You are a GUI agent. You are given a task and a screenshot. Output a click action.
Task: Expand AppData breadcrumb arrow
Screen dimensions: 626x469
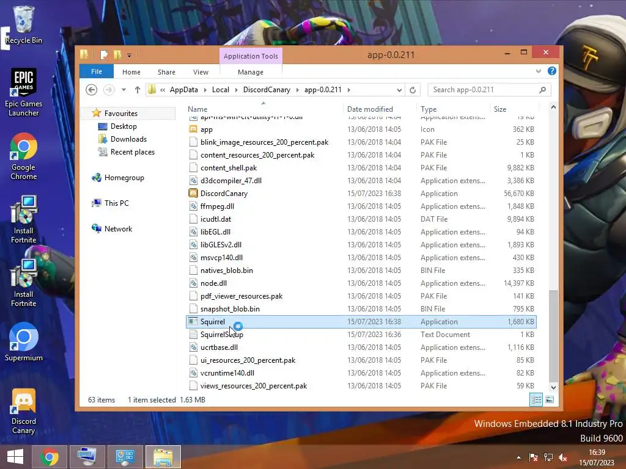point(205,90)
